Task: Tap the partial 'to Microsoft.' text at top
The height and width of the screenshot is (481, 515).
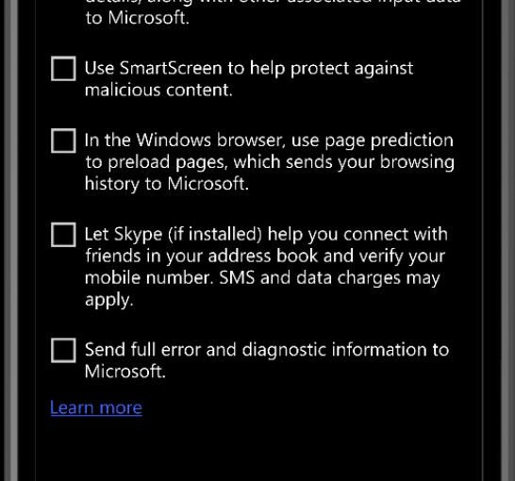Action: 138,18
